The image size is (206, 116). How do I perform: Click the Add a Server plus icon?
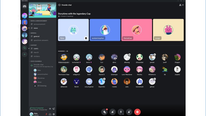(25, 54)
